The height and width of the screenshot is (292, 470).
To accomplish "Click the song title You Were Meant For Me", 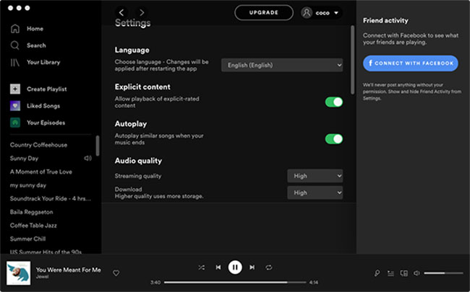I will click(69, 270).
